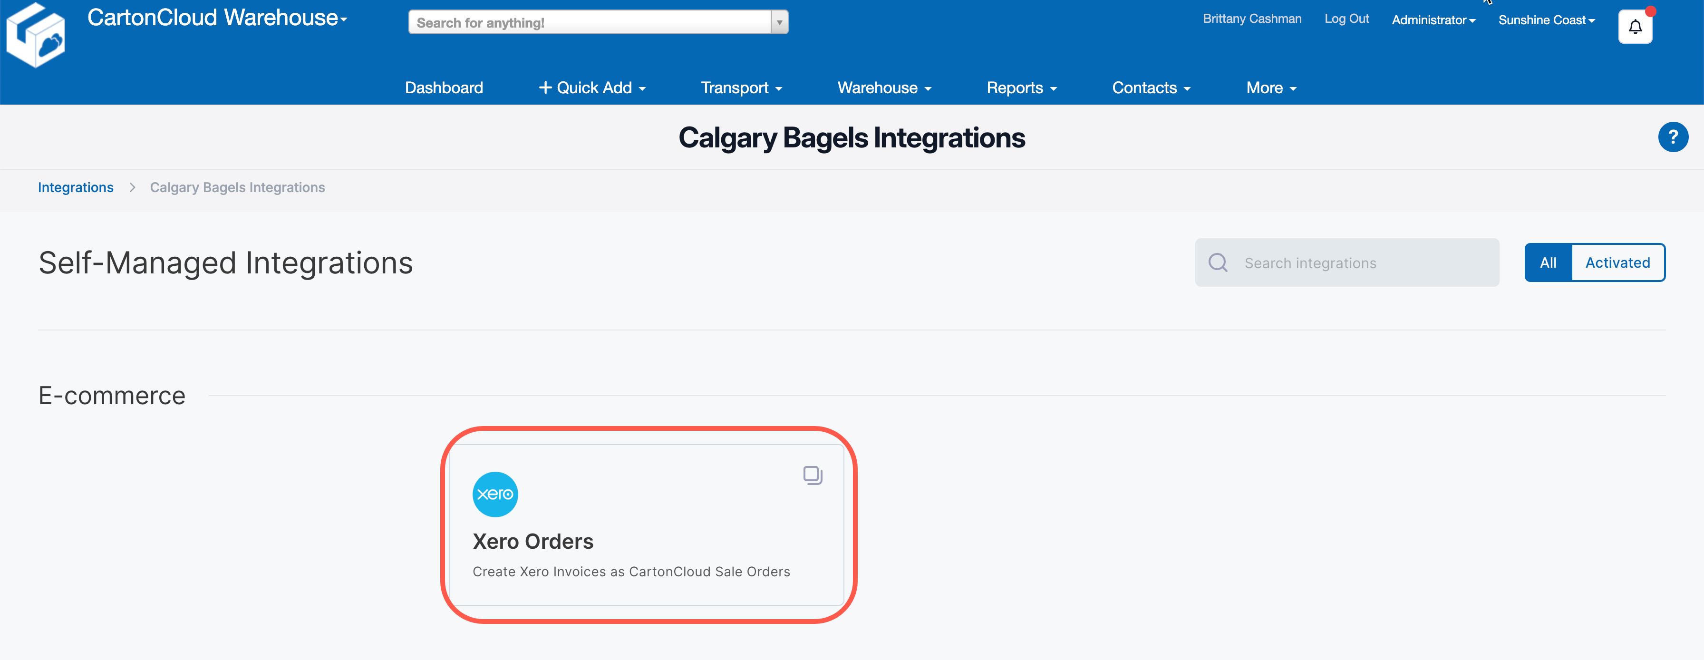Image resolution: width=1704 pixels, height=660 pixels.
Task: Click the duplicate icon on Xero Orders card
Action: 813,474
